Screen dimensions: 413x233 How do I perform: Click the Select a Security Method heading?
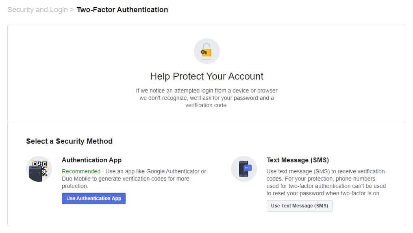click(69, 141)
